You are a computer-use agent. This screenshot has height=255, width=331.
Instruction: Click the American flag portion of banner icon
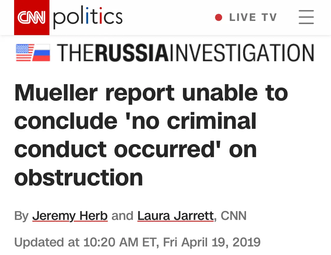click(x=24, y=52)
